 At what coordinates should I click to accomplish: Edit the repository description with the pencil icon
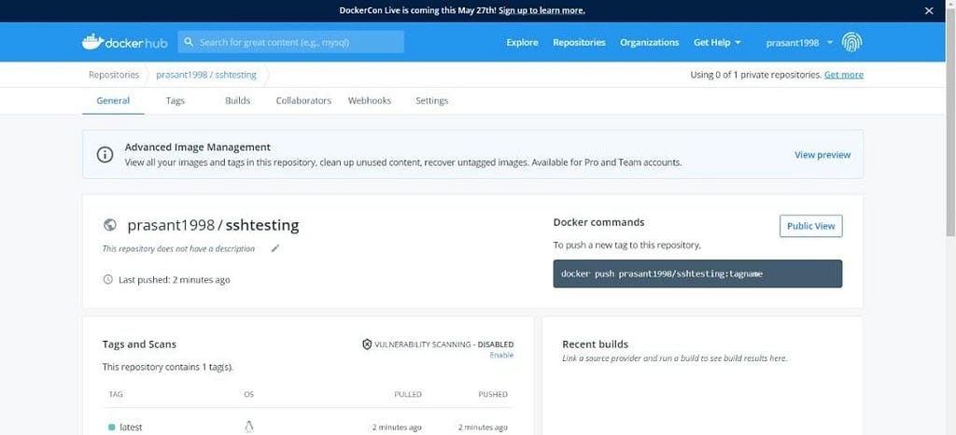coord(275,248)
